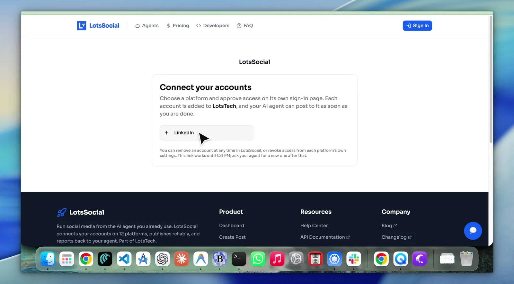
Task: Connect a LinkedIn account
Action: (x=206, y=133)
